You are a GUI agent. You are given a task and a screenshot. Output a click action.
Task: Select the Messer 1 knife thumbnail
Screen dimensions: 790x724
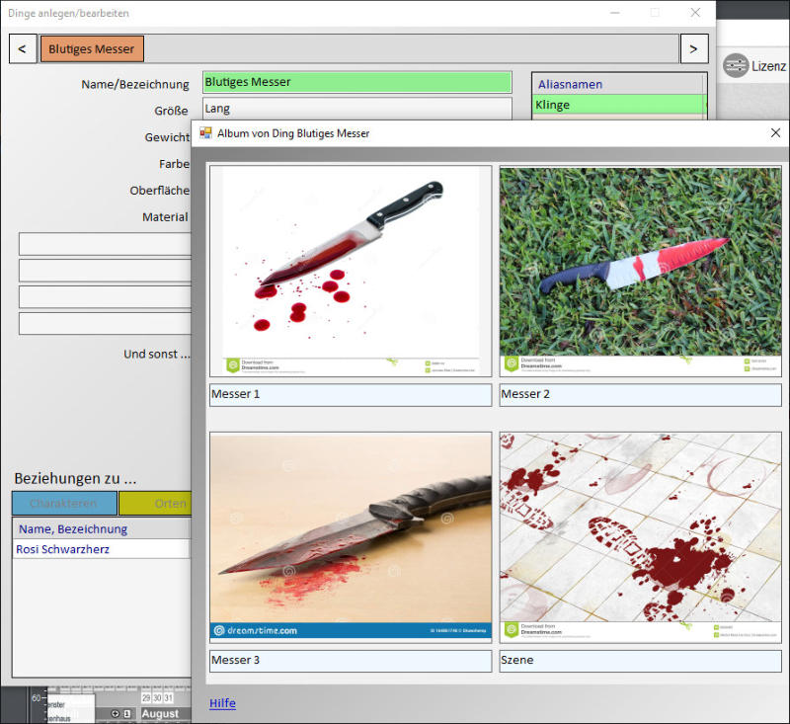coord(351,270)
